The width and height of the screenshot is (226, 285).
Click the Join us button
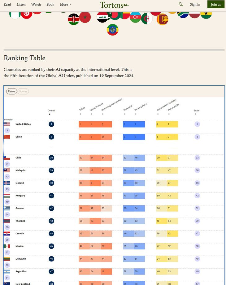(x=215, y=4)
